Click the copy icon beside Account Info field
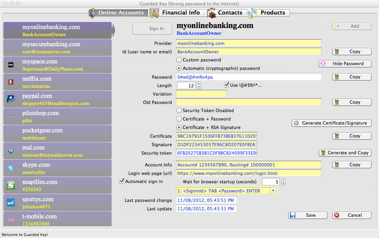 [337, 164]
